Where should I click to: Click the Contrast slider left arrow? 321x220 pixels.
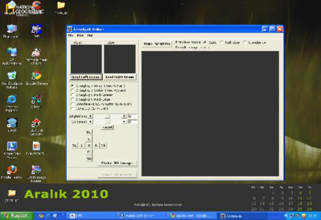90,122
